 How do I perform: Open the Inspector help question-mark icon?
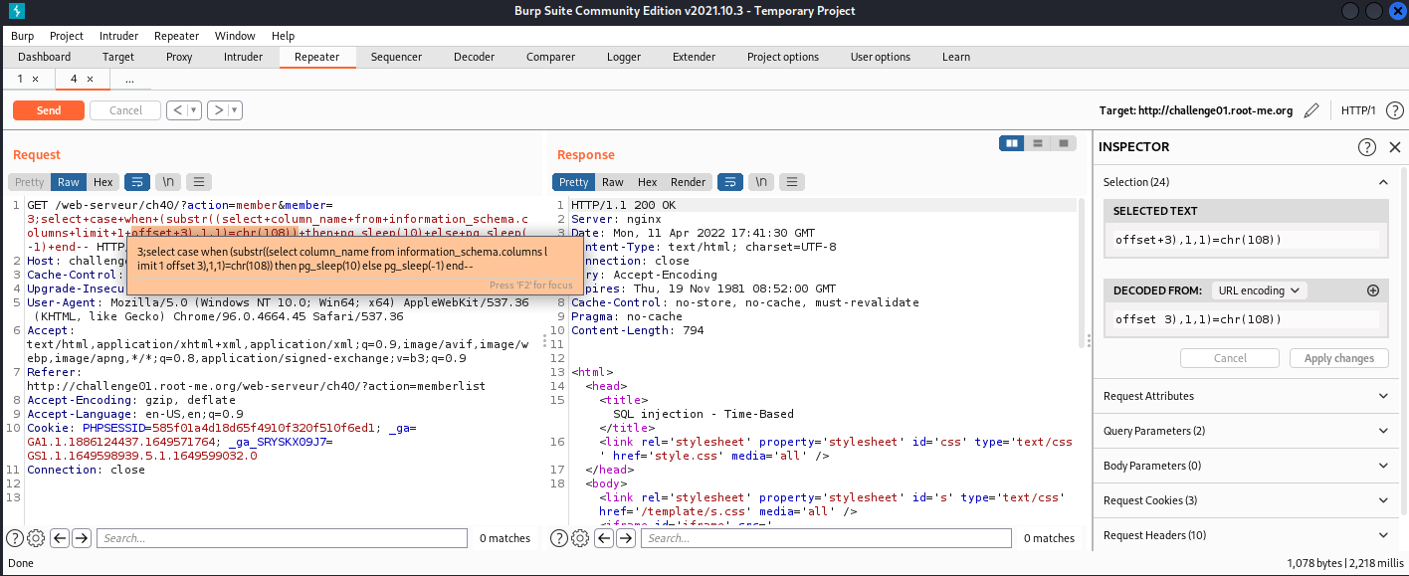click(x=1367, y=147)
